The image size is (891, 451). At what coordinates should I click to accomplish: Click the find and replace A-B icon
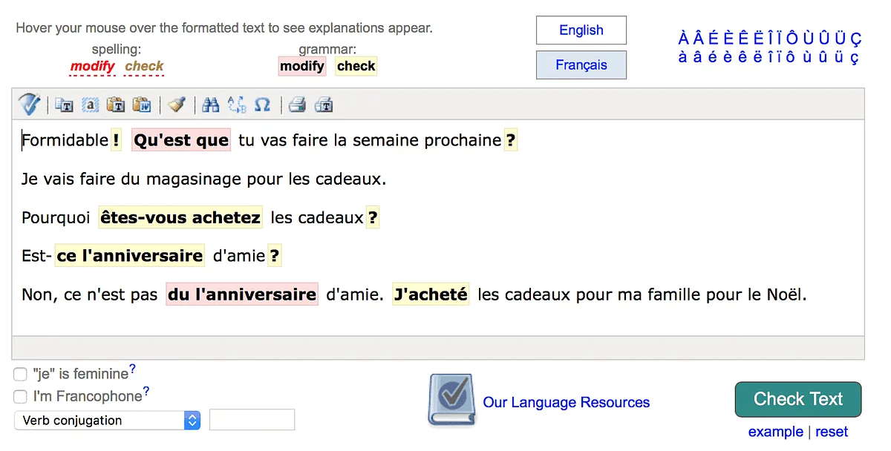coord(237,105)
